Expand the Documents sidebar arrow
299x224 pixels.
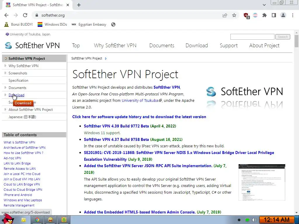(x=5, y=87)
